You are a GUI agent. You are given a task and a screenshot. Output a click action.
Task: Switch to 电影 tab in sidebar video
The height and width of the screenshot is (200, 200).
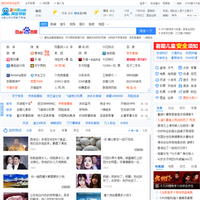tap(171, 167)
